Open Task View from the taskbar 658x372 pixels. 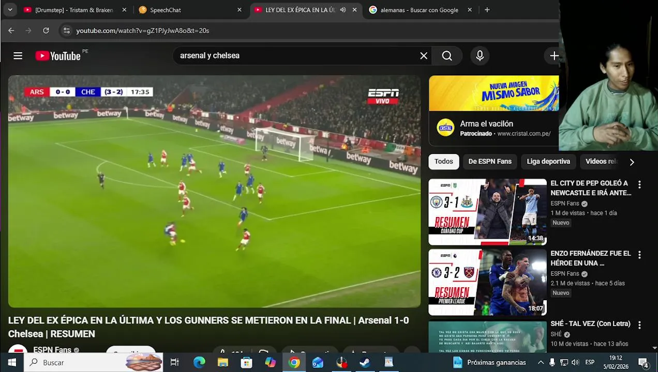(x=175, y=363)
